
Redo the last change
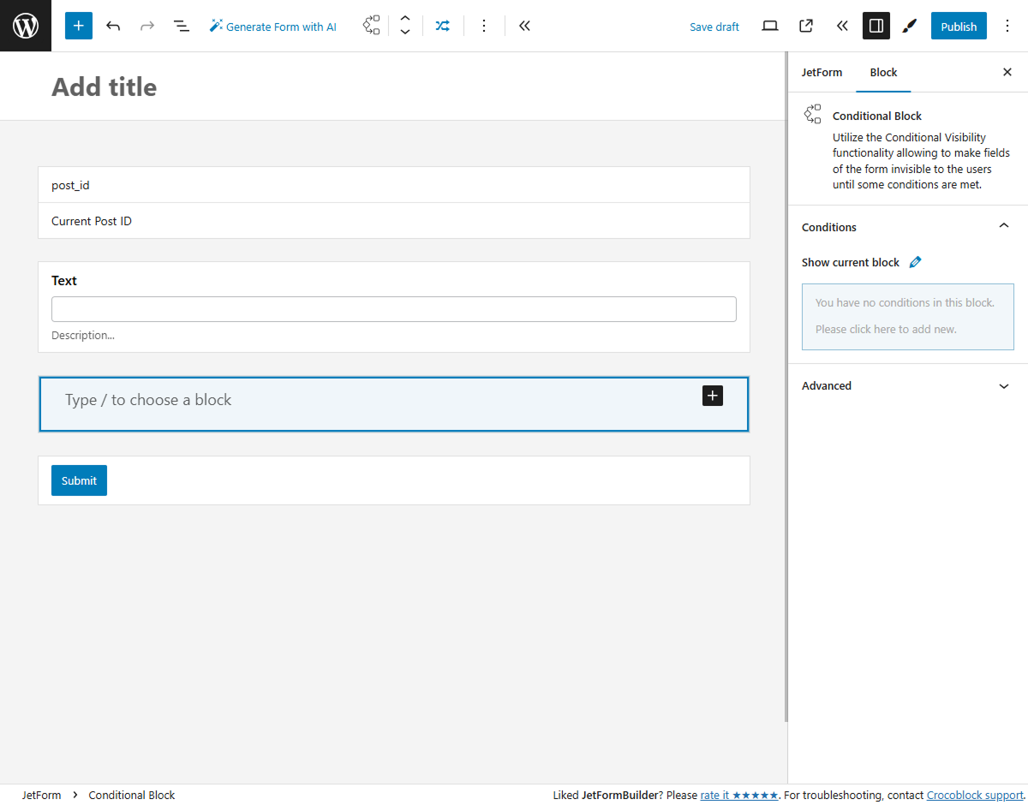147,26
